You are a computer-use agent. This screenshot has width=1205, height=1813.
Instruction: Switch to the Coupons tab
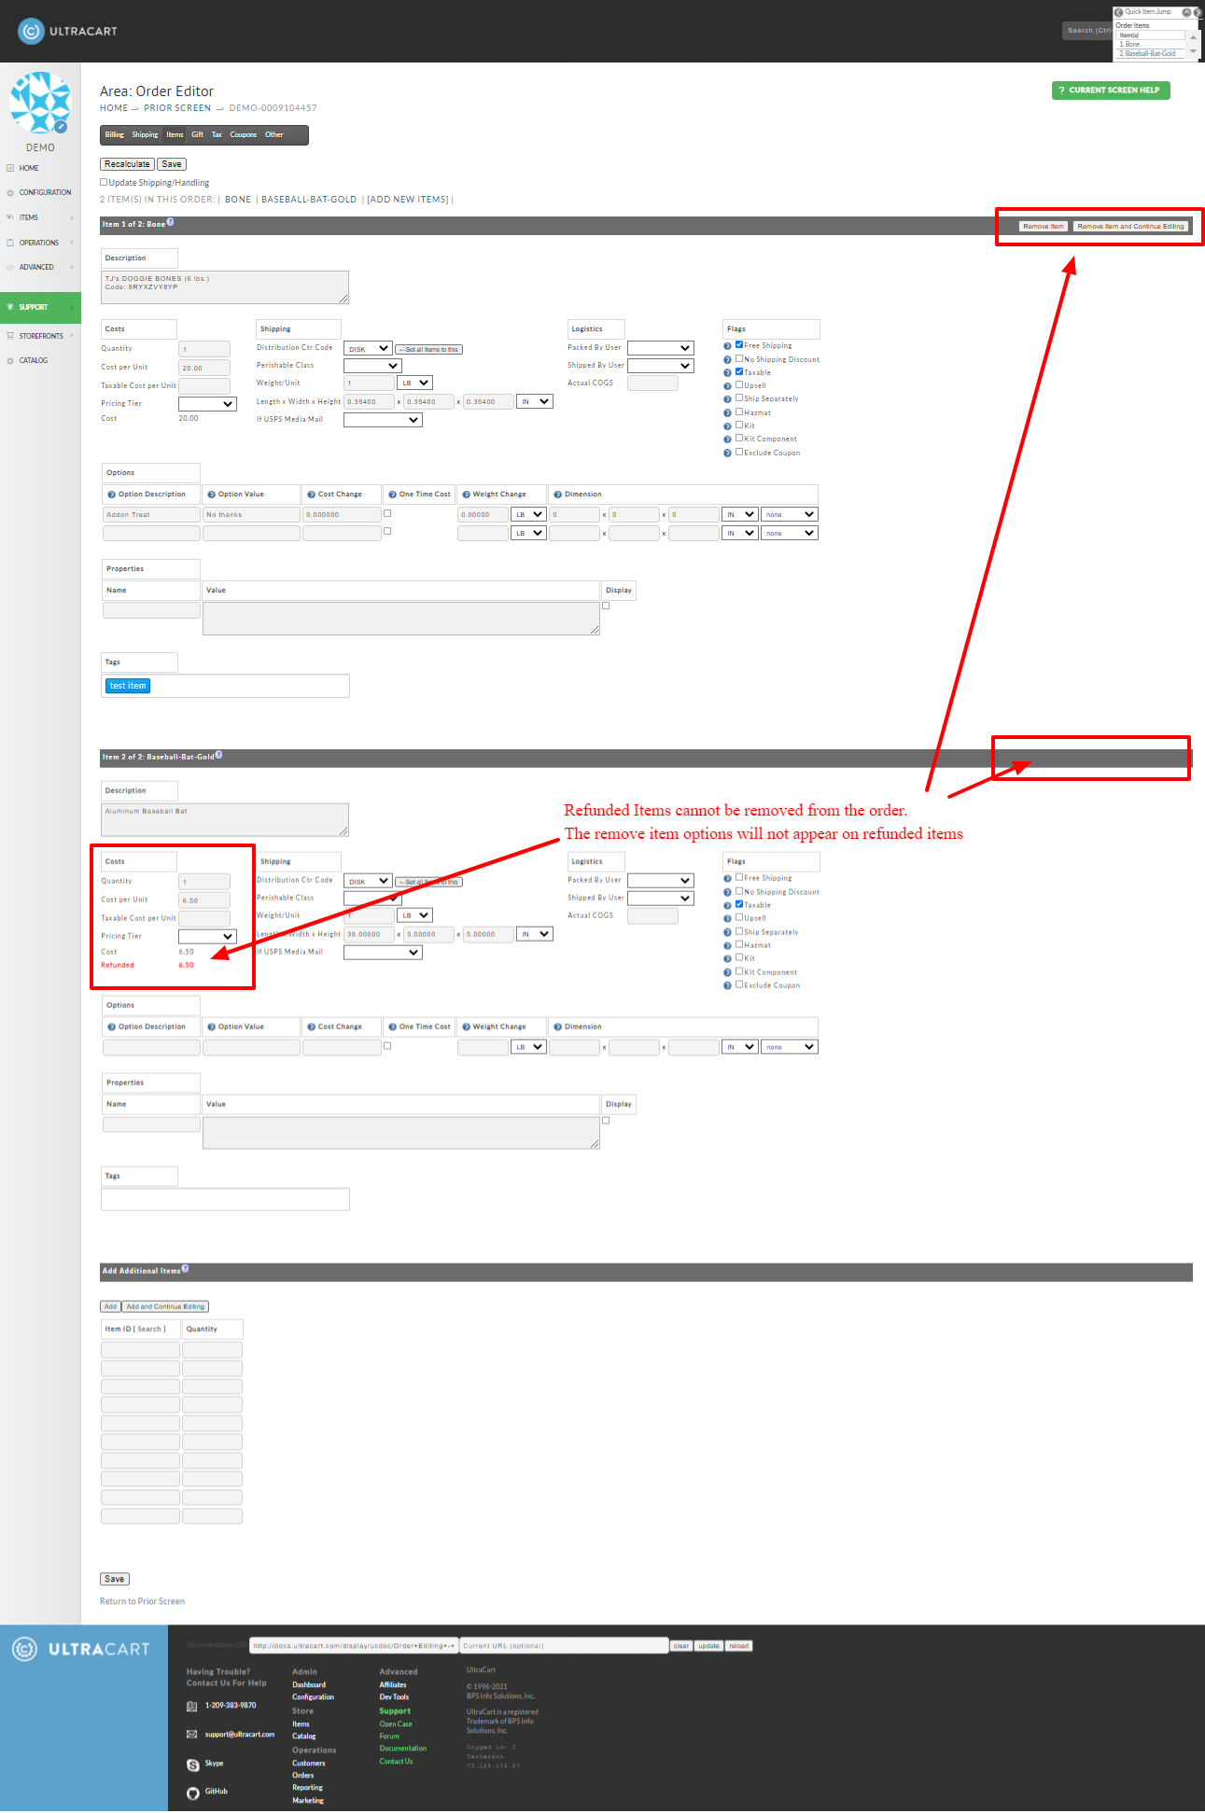(x=243, y=135)
